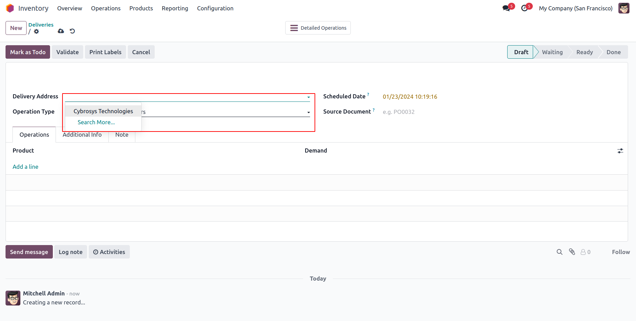Open the Reporting menu
Viewport: 636px width, 321px height.
(x=175, y=8)
